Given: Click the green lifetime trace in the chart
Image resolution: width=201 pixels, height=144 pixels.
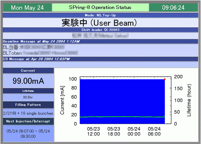Looking at the screenshot, I should pyautogui.click(x=122, y=117).
